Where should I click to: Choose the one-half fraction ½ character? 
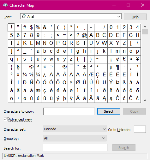(x=31, y=75)
